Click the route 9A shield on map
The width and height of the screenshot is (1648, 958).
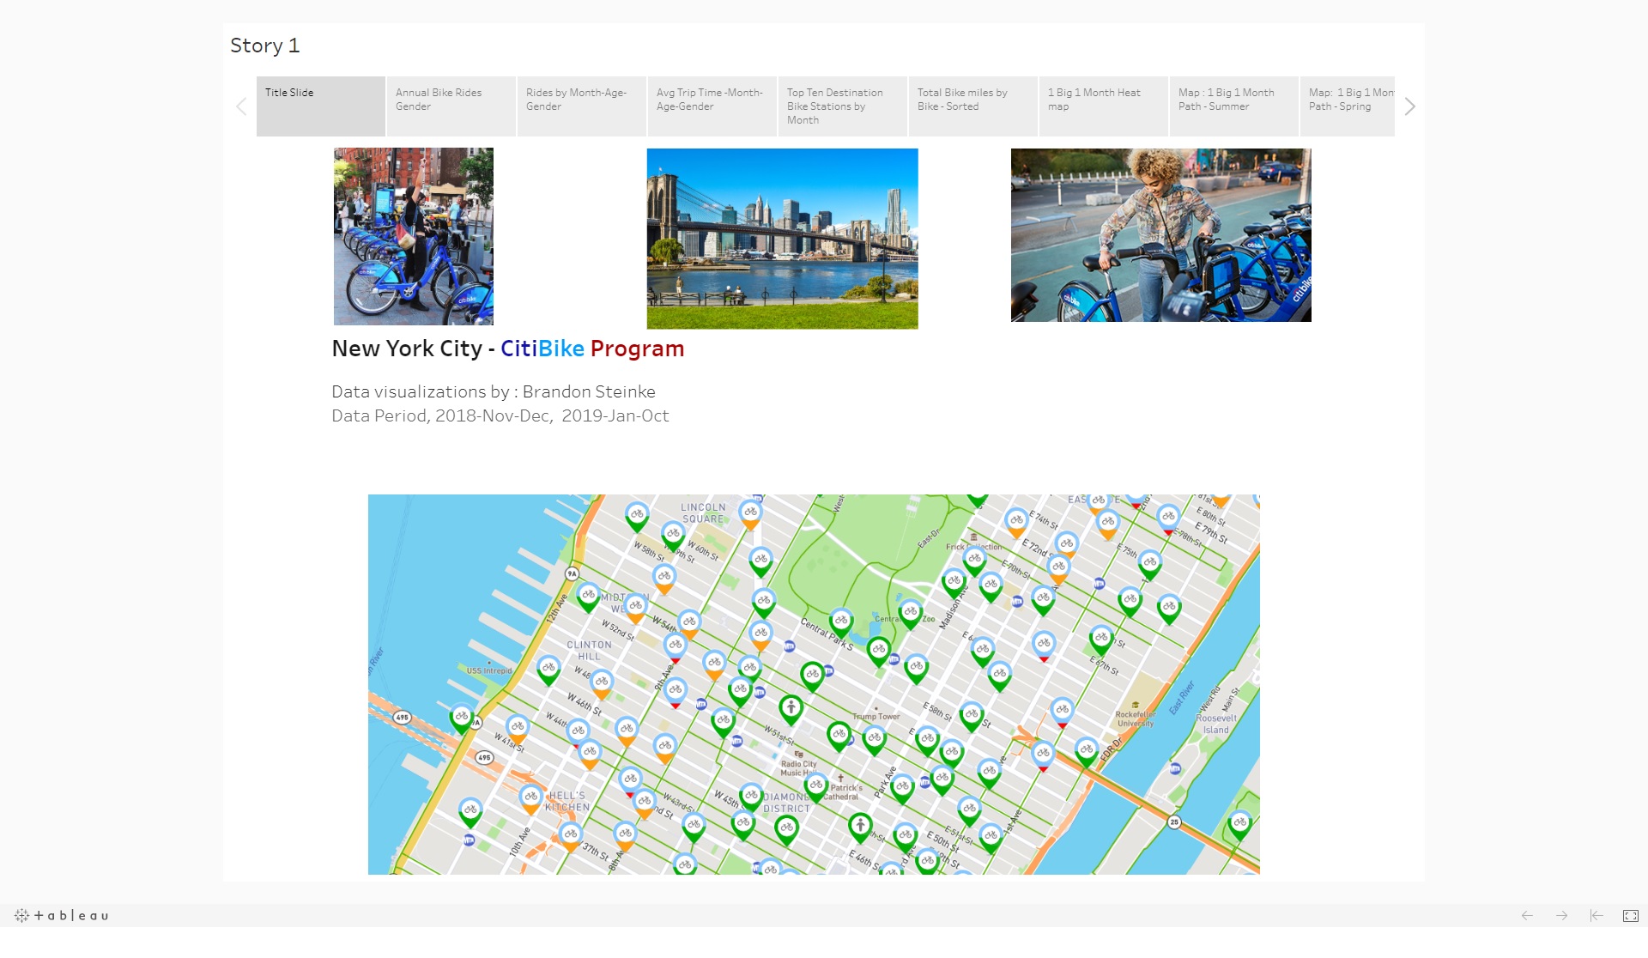572,573
